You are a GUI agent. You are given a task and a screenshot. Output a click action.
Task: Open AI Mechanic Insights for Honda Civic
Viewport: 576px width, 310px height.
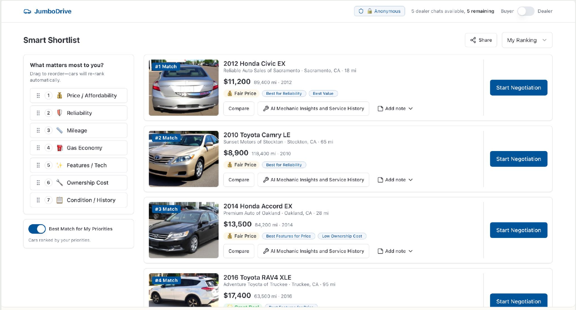point(313,108)
